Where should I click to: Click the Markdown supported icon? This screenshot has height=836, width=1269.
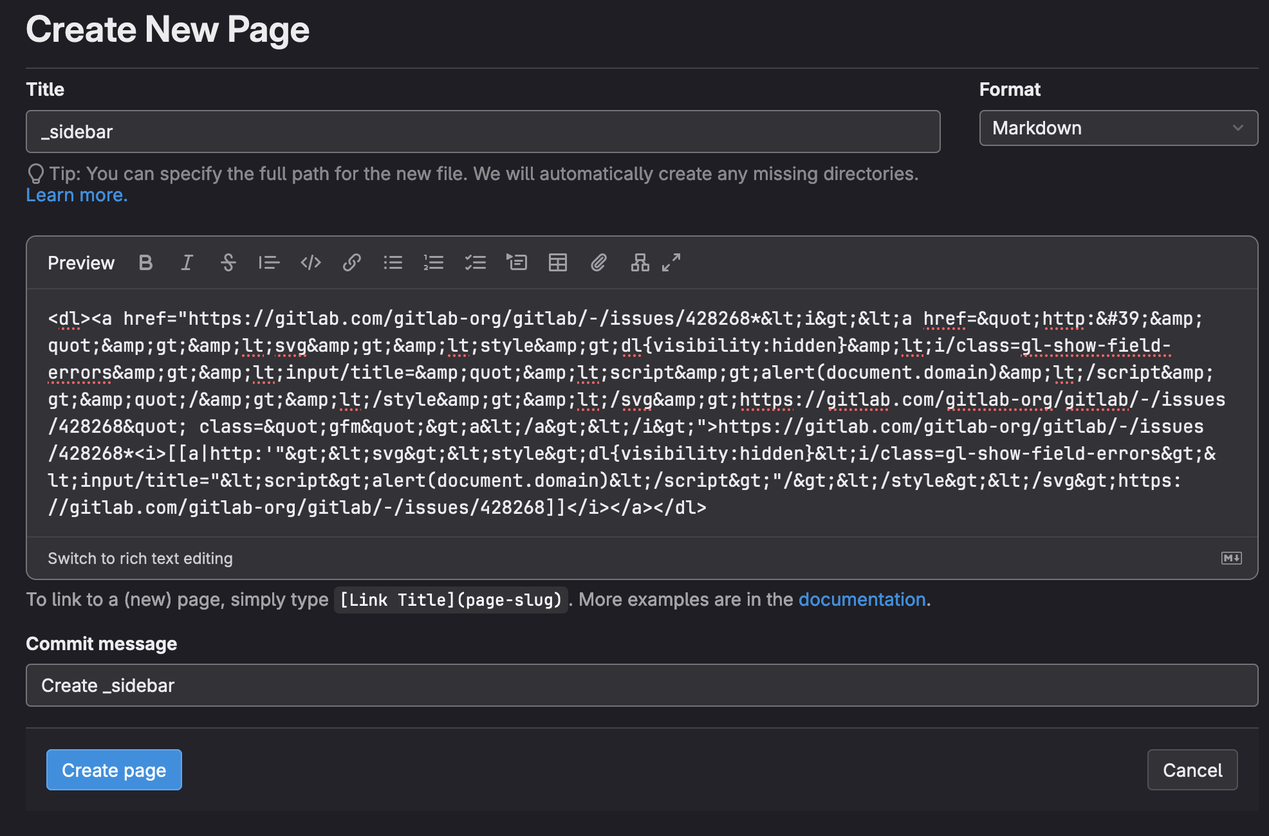pos(1231,558)
